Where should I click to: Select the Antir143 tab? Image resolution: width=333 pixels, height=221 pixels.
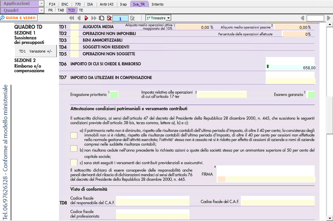(107, 4)
